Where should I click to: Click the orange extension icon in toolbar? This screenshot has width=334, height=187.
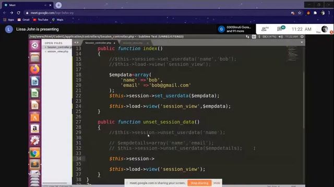click(x=308, y=13)
